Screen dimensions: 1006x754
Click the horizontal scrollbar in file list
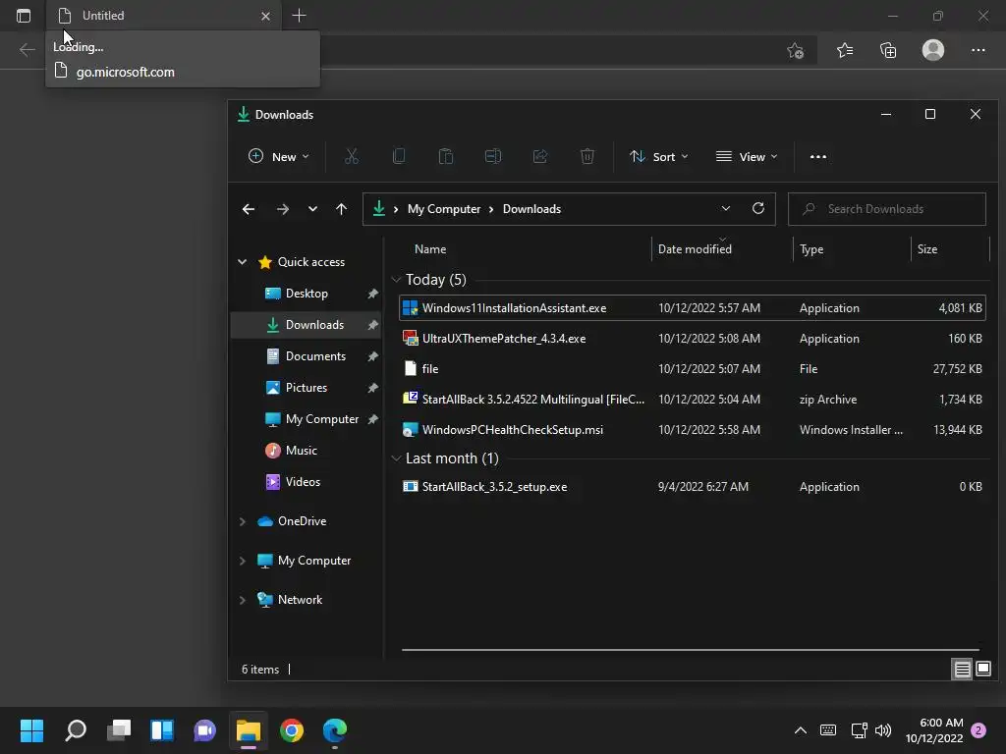click(691, 650)
